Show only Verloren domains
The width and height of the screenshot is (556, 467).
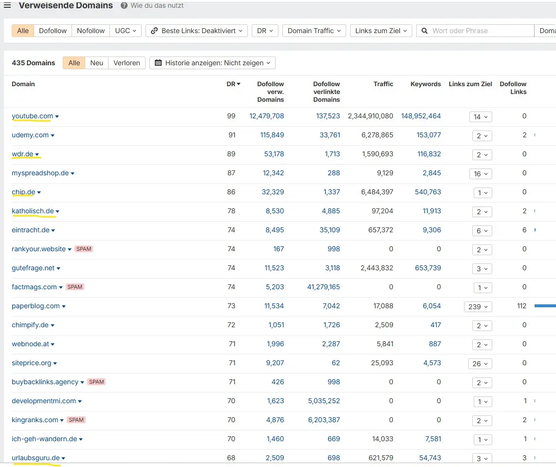click(127, 63)
